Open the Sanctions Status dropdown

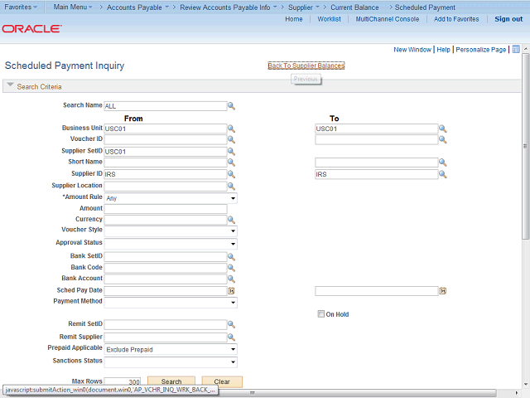coord(171,362)
